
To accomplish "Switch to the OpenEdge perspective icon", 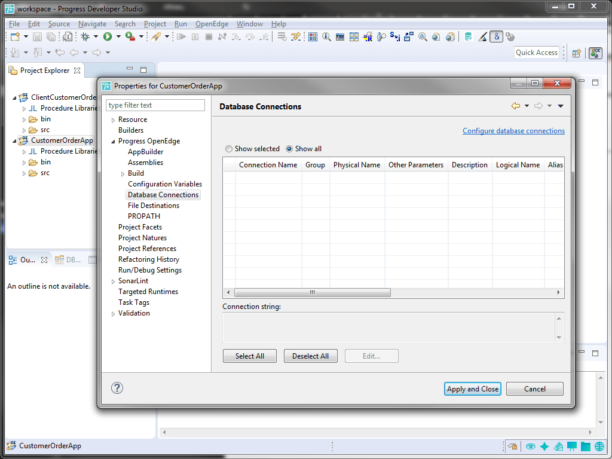I will coord(595,53).
